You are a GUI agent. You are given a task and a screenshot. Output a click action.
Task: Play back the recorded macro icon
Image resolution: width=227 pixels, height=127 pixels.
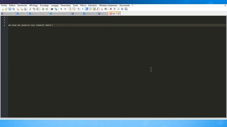[x=118, y=9]
